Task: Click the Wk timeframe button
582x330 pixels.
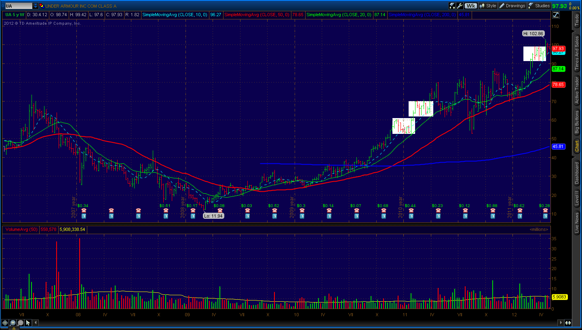Action: coord(471,6)
